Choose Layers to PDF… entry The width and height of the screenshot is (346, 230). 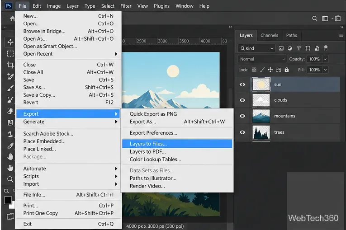177,152
